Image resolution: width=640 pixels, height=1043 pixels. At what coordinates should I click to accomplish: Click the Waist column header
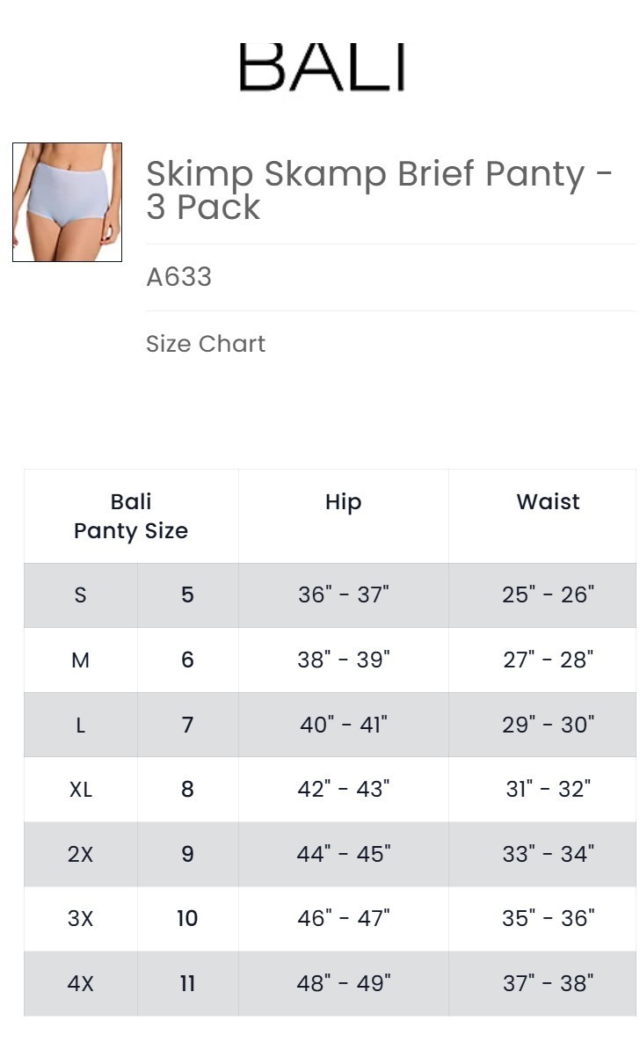pyautogui.click(x=548, y=502)
